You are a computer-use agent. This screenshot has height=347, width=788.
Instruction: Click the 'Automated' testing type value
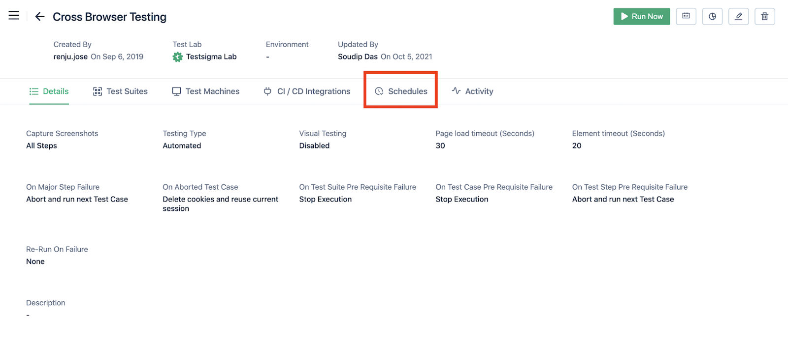pyautogui.click(x=182, y=145)
